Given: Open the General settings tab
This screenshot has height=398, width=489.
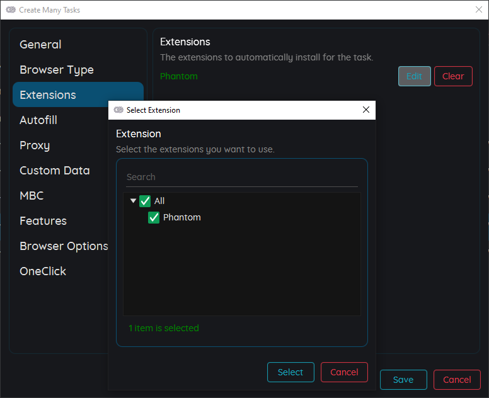Looking at the screenshot, I should tap(78, 45).
